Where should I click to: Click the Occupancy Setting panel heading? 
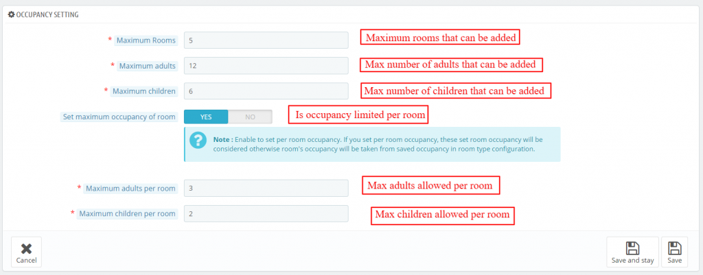click(x=43, y=15)
